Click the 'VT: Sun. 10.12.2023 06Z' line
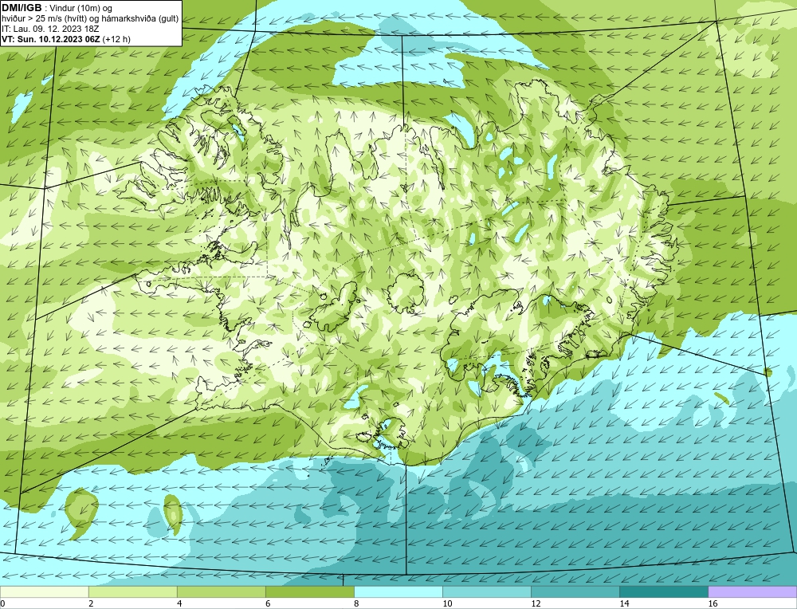The image size is (797, 609). [51, 39]
